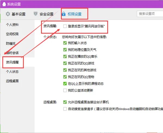Focus the 搜索设置项 search box

tap(150, 14)
